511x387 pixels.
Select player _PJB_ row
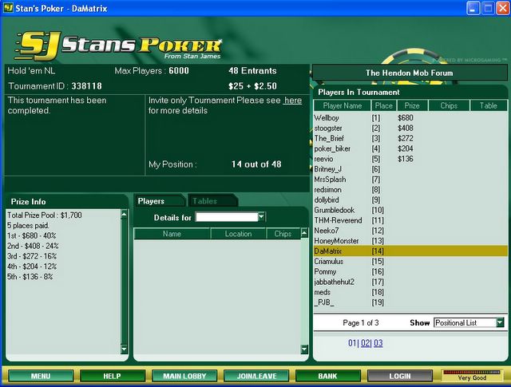point(410,302)
